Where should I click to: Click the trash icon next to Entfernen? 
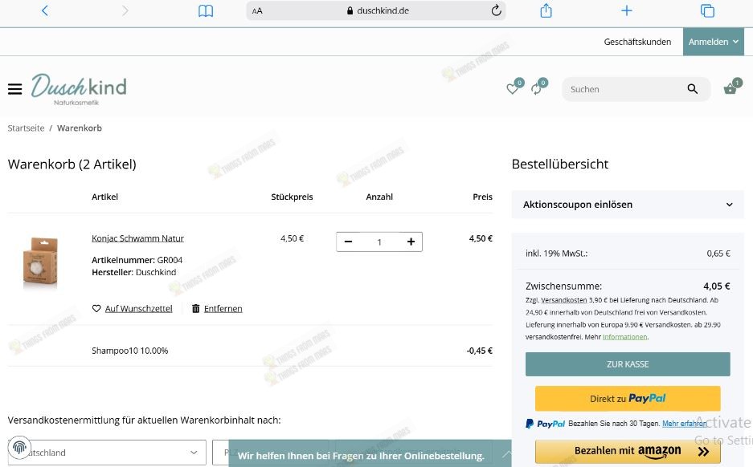coord(195,308)
